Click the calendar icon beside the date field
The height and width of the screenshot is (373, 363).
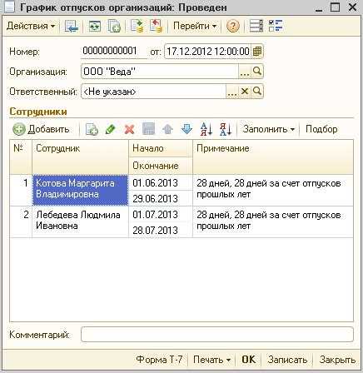[x=257, y=52]
